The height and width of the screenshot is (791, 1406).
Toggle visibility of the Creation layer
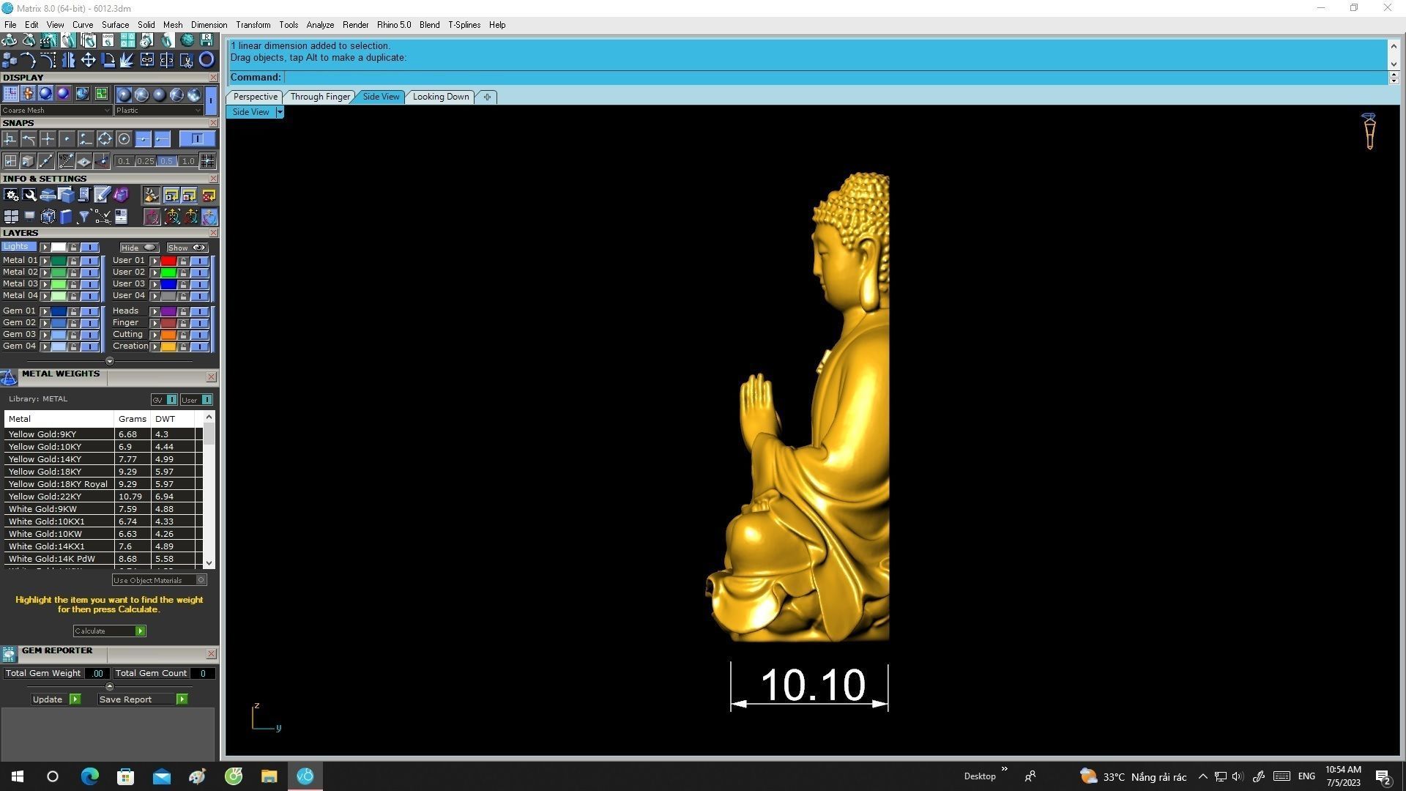(x=199, y=346)
